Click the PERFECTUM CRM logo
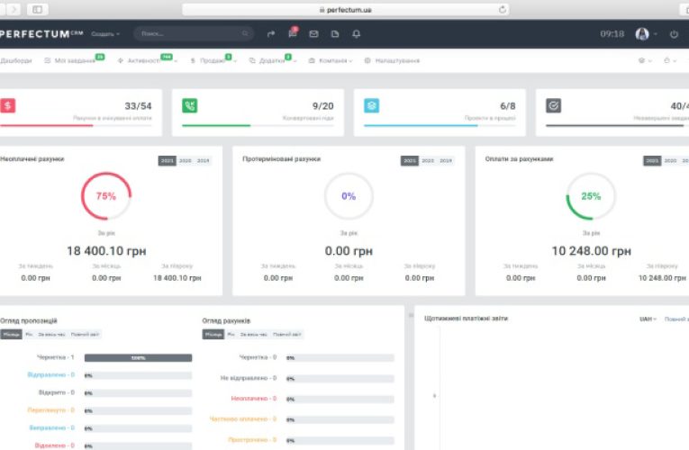689x450 pixels. coord(41,34)
